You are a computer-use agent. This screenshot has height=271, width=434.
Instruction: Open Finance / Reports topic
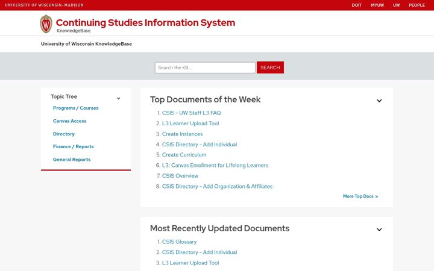[x=74, y=146]
